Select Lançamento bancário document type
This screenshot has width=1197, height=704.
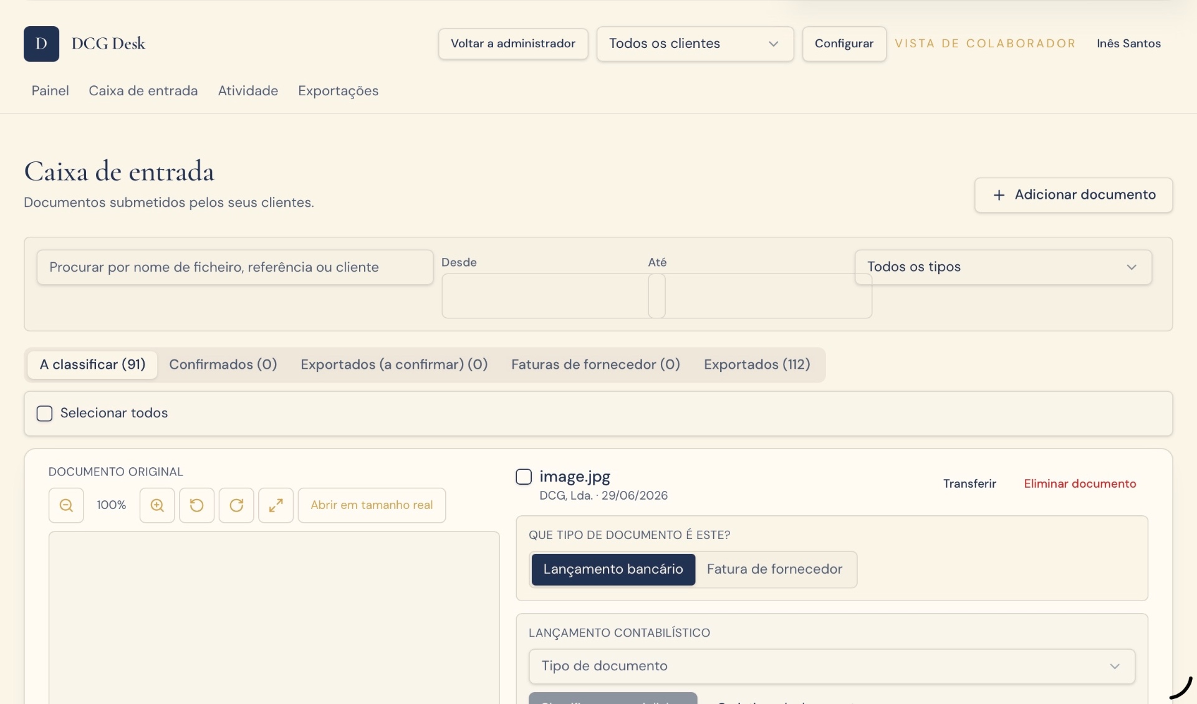pyautogui.click(x=613, y=569)
